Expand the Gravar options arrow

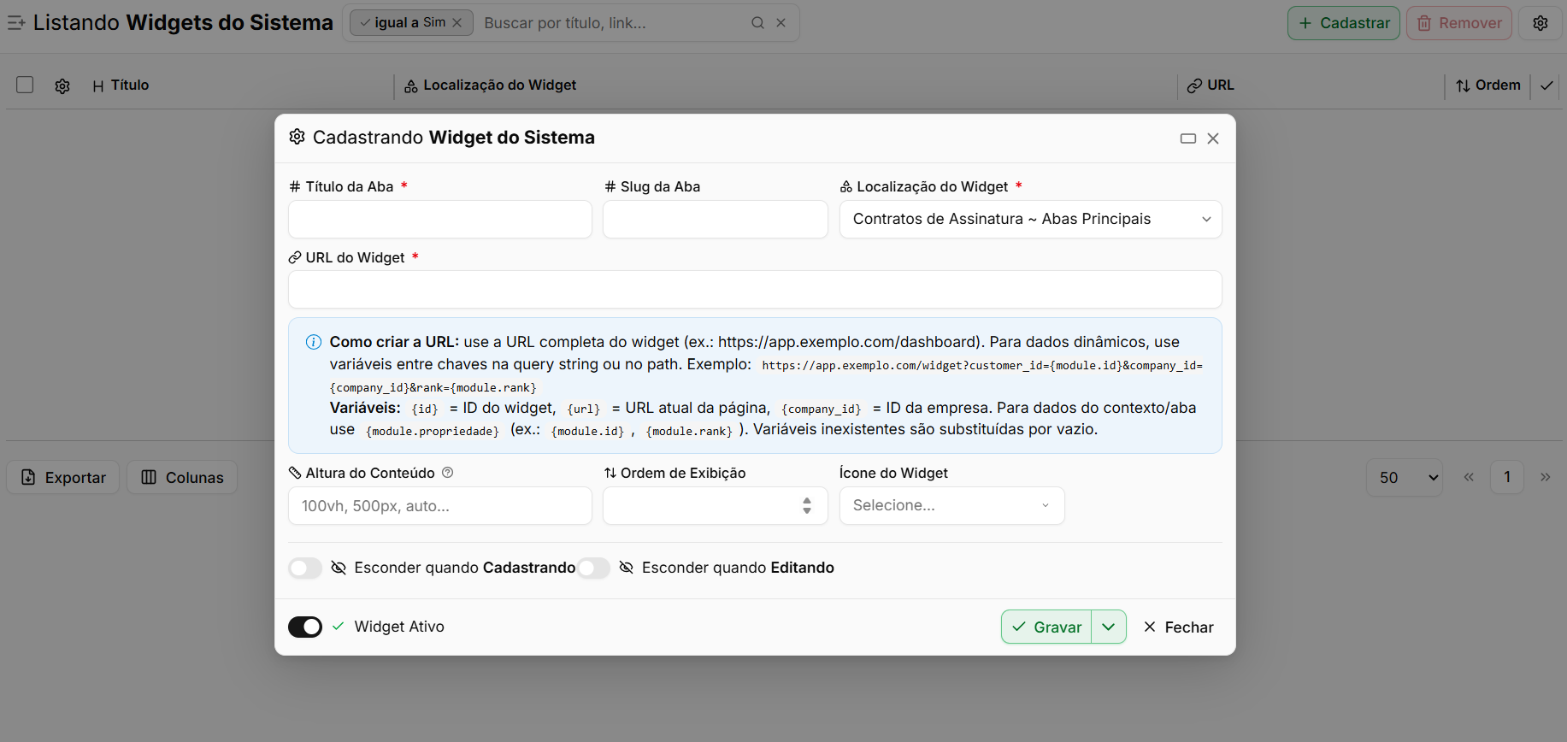(x=1109, y=627)
